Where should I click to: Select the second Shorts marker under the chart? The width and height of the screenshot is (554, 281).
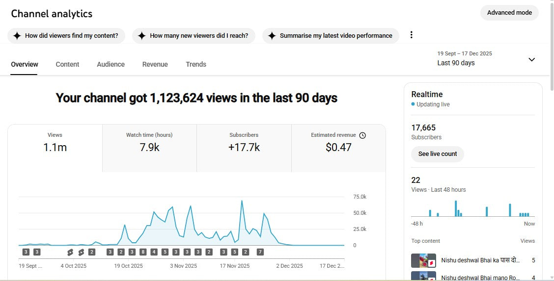point(81,252)
